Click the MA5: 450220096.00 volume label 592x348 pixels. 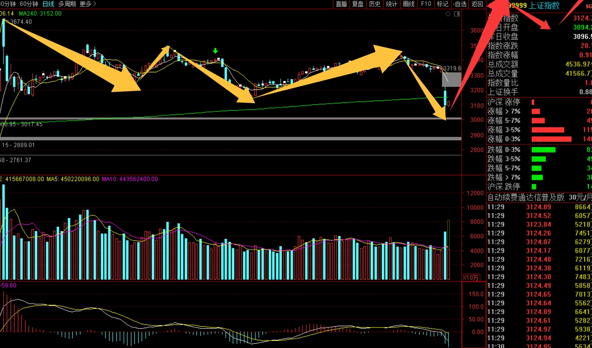coord(73,179)
